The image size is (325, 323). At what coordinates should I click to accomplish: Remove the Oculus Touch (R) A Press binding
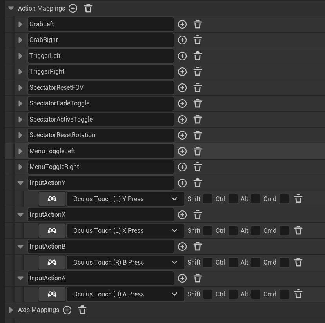click(x=298, y=294)
